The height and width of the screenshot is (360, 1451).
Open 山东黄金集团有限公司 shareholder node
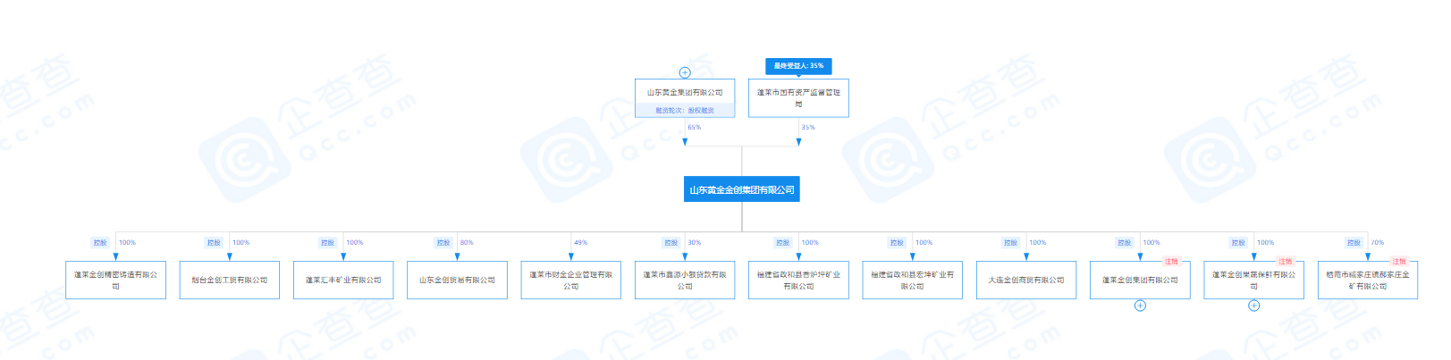pos(685,92)
